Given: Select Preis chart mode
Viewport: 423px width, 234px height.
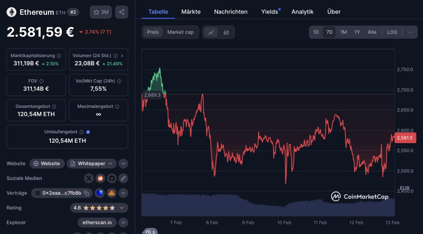Looking at the screenshot, I should (153, 32).
